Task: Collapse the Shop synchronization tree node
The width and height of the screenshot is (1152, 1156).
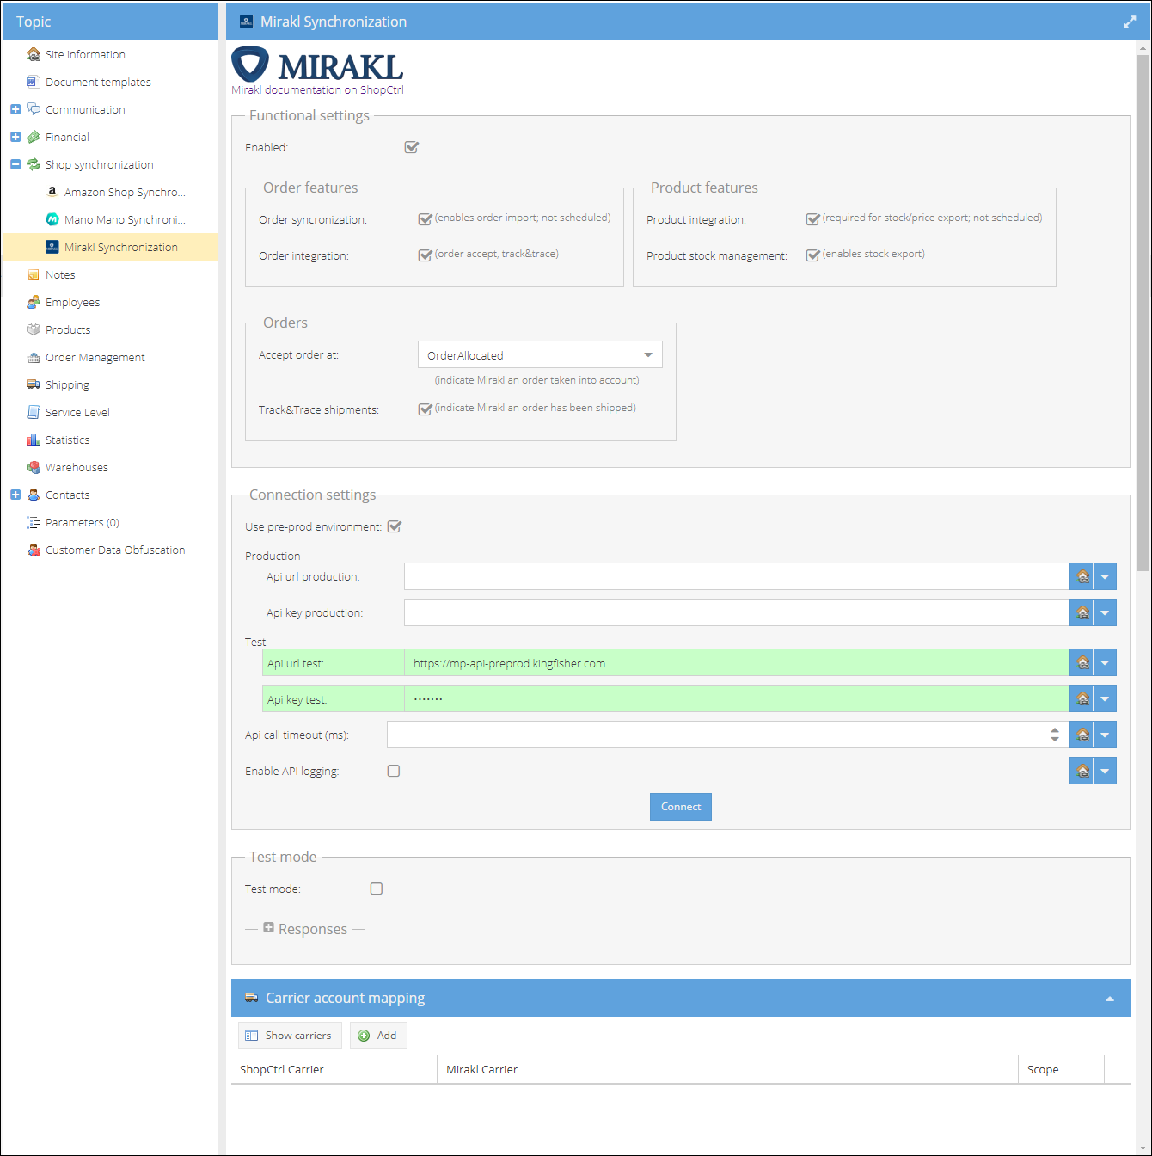Action: coord(15,164)
